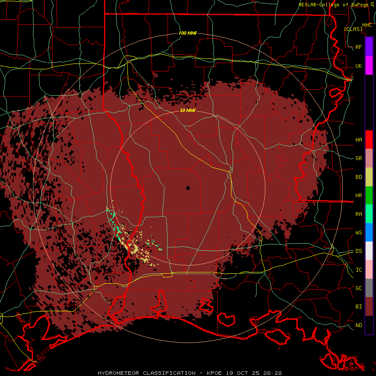
Task: Click the ND black legend swatch
Action: (x=369, y=325)
